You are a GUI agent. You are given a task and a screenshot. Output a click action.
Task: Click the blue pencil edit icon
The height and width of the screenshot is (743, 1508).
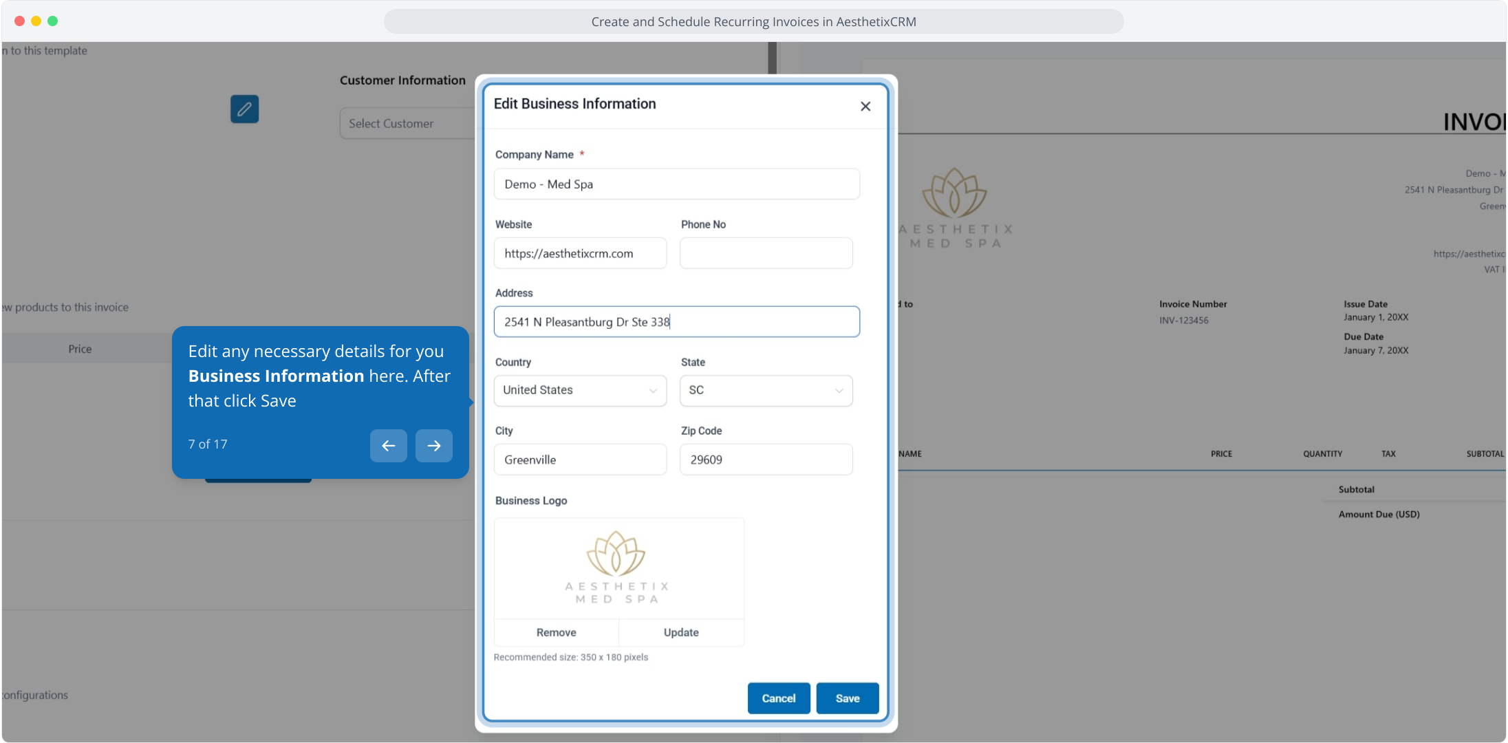tap(244, 109)
